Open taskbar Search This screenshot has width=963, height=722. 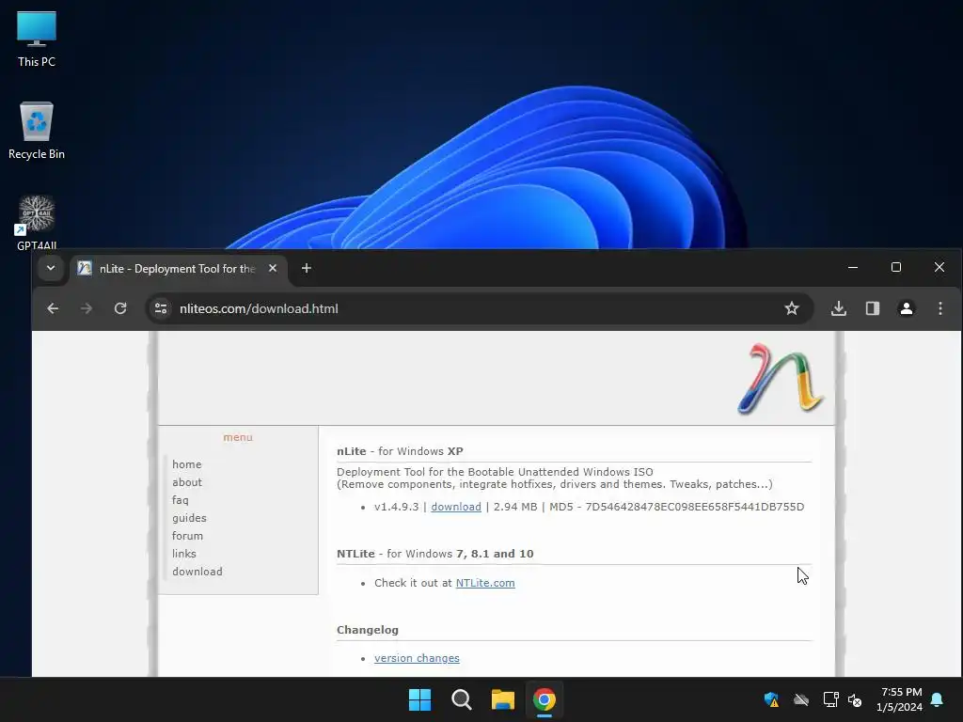461,699
